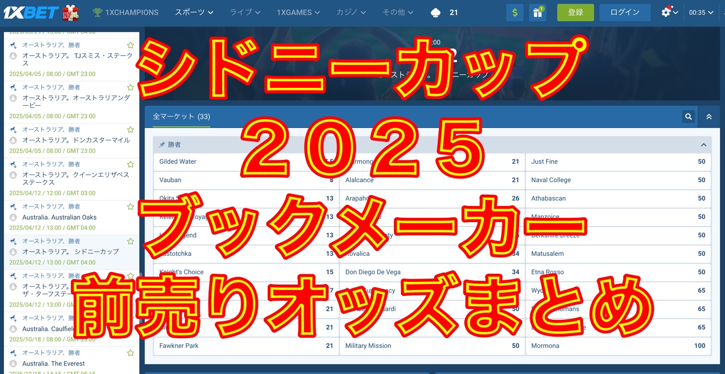Open the クイーンエリザベスステークス event
This screenshot has width=725, height=374.
(x=76, y=179)
